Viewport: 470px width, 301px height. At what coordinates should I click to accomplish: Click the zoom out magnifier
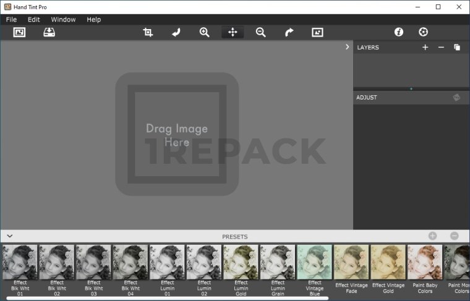261,32
